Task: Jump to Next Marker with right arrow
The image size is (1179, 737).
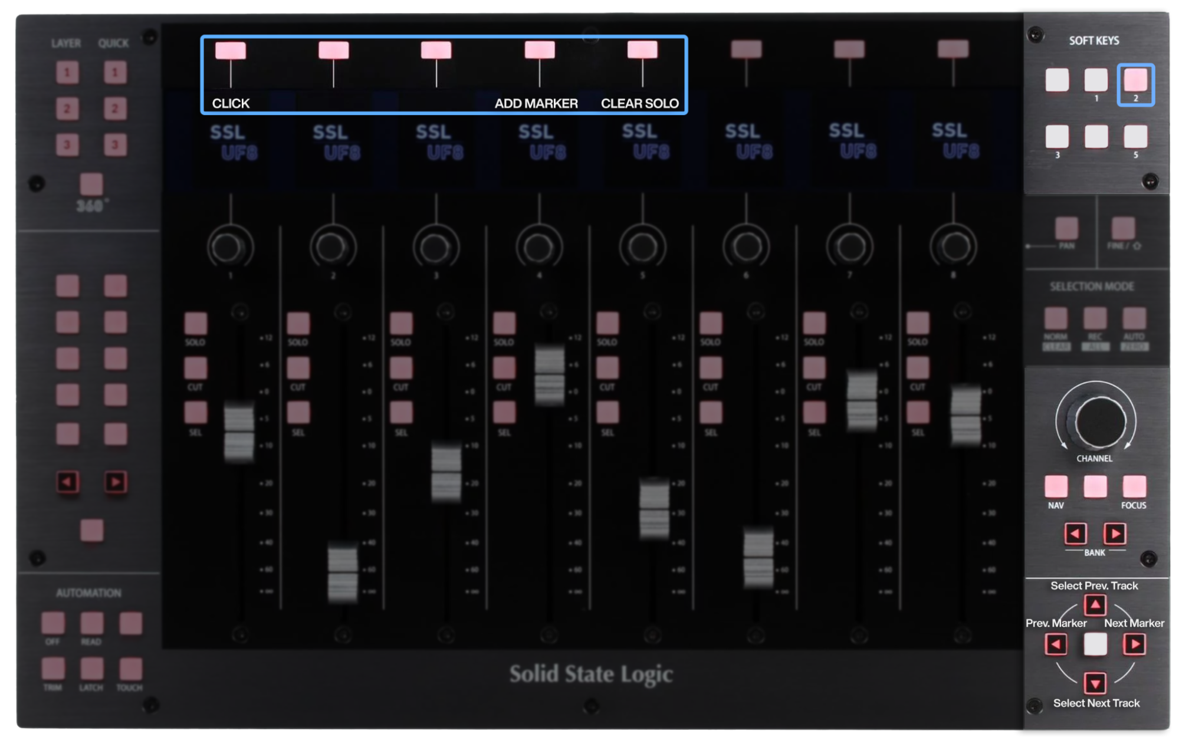Action: (x=1135, y=644)
